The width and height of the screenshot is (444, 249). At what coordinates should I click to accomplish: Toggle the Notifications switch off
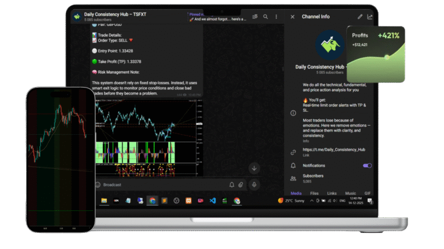(367, 165)
